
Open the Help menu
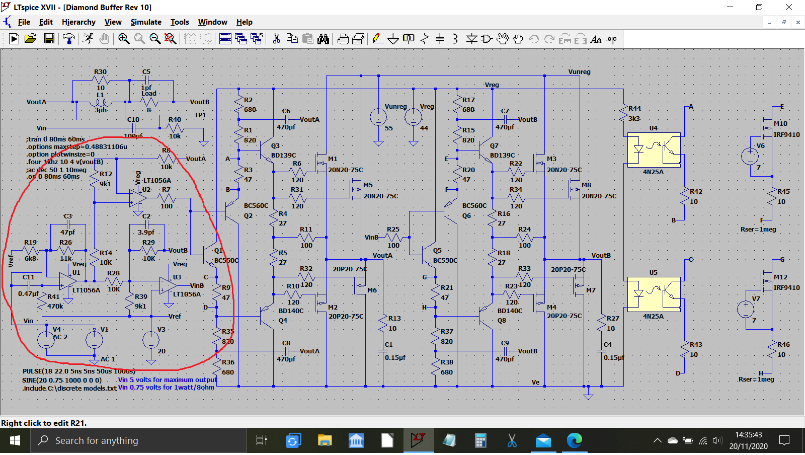pyautogui.click(x=245, y=22)
